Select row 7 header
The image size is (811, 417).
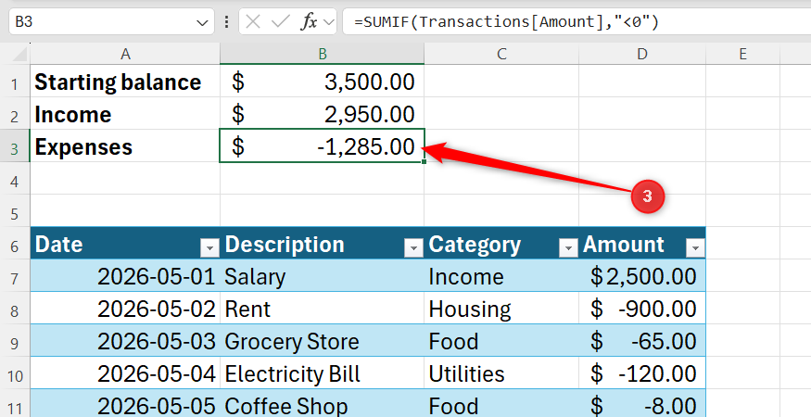(15, 277)
